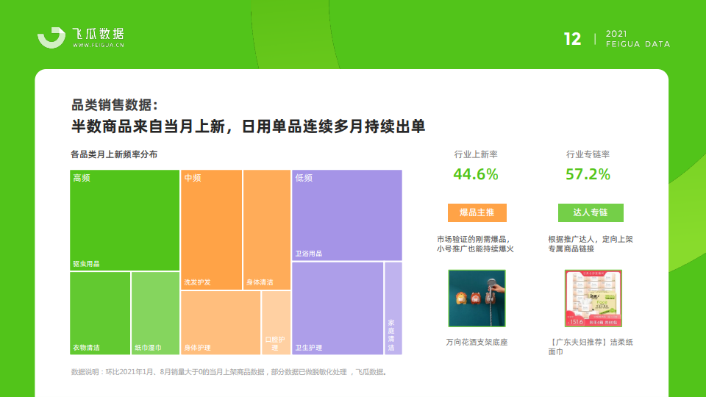The image size is (706, 397).
Task: Select the 各品类月上新频率分布 chart title
Action: tap(115, 154)
